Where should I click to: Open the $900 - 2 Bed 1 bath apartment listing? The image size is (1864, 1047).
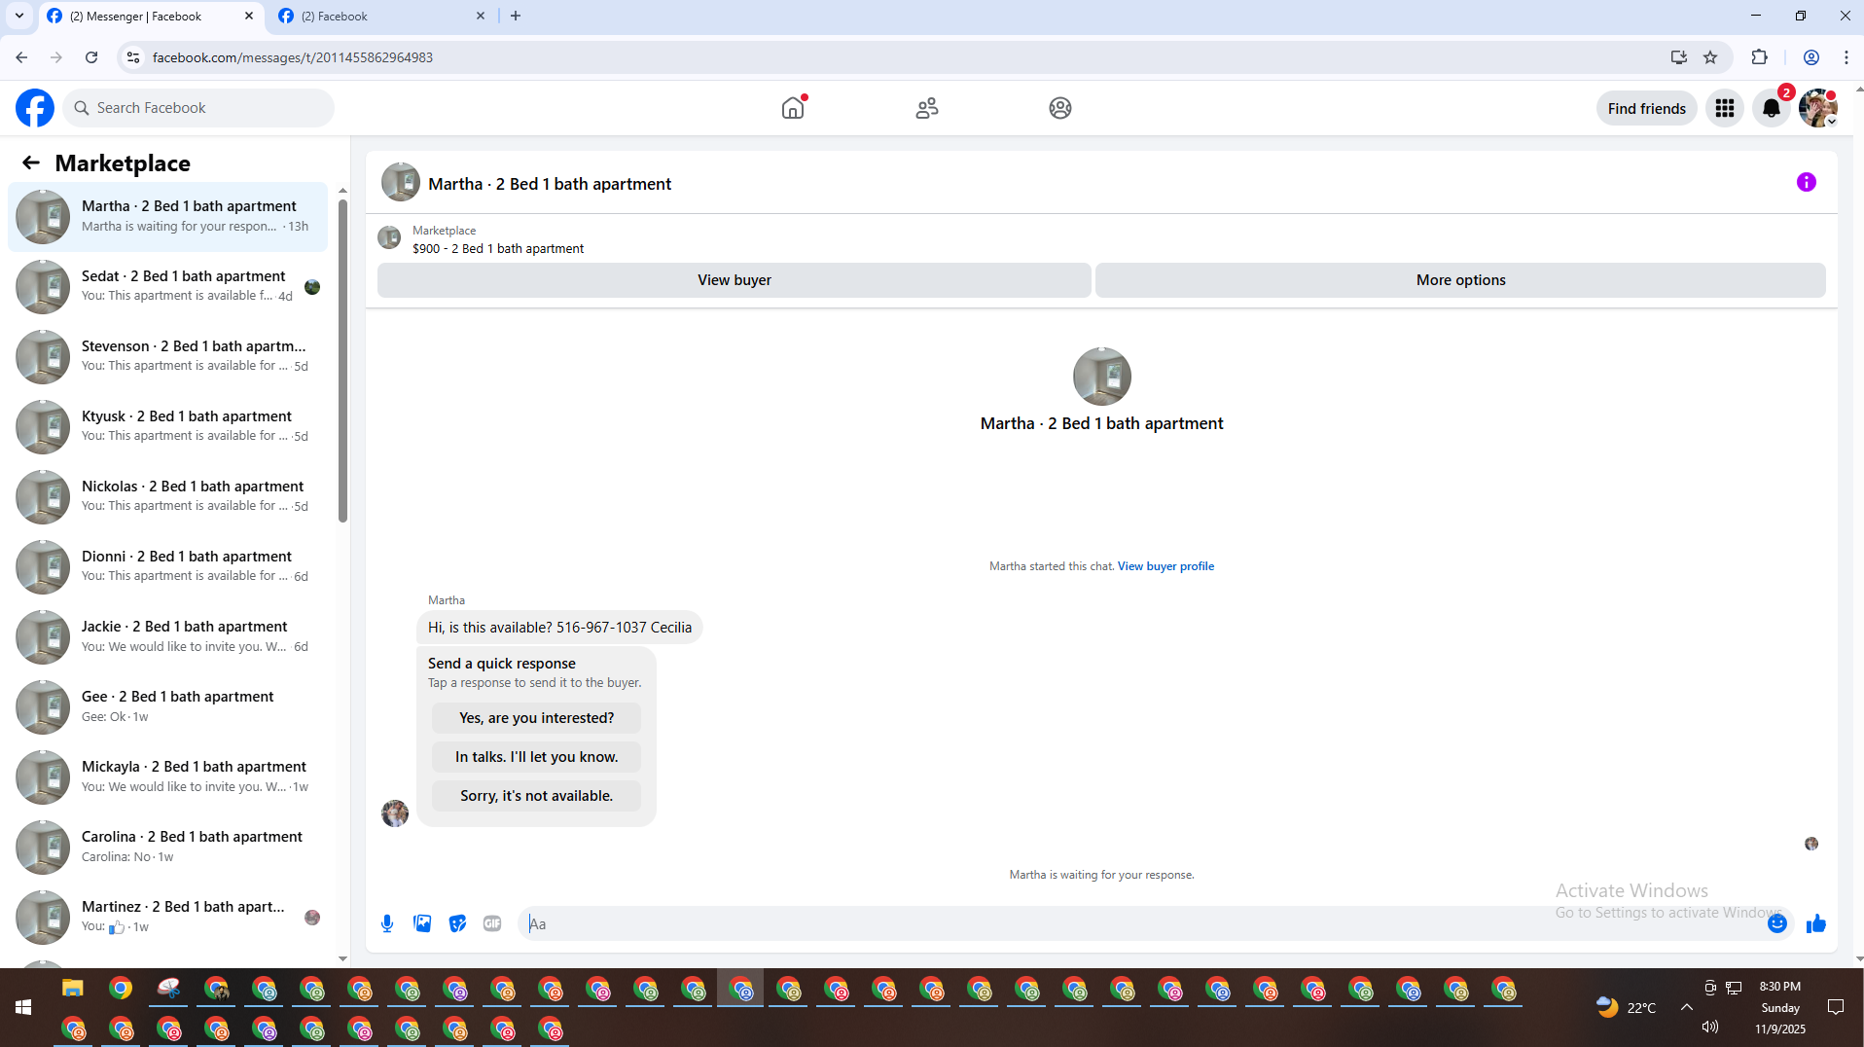pyautogui.click(x=498, y=248)
